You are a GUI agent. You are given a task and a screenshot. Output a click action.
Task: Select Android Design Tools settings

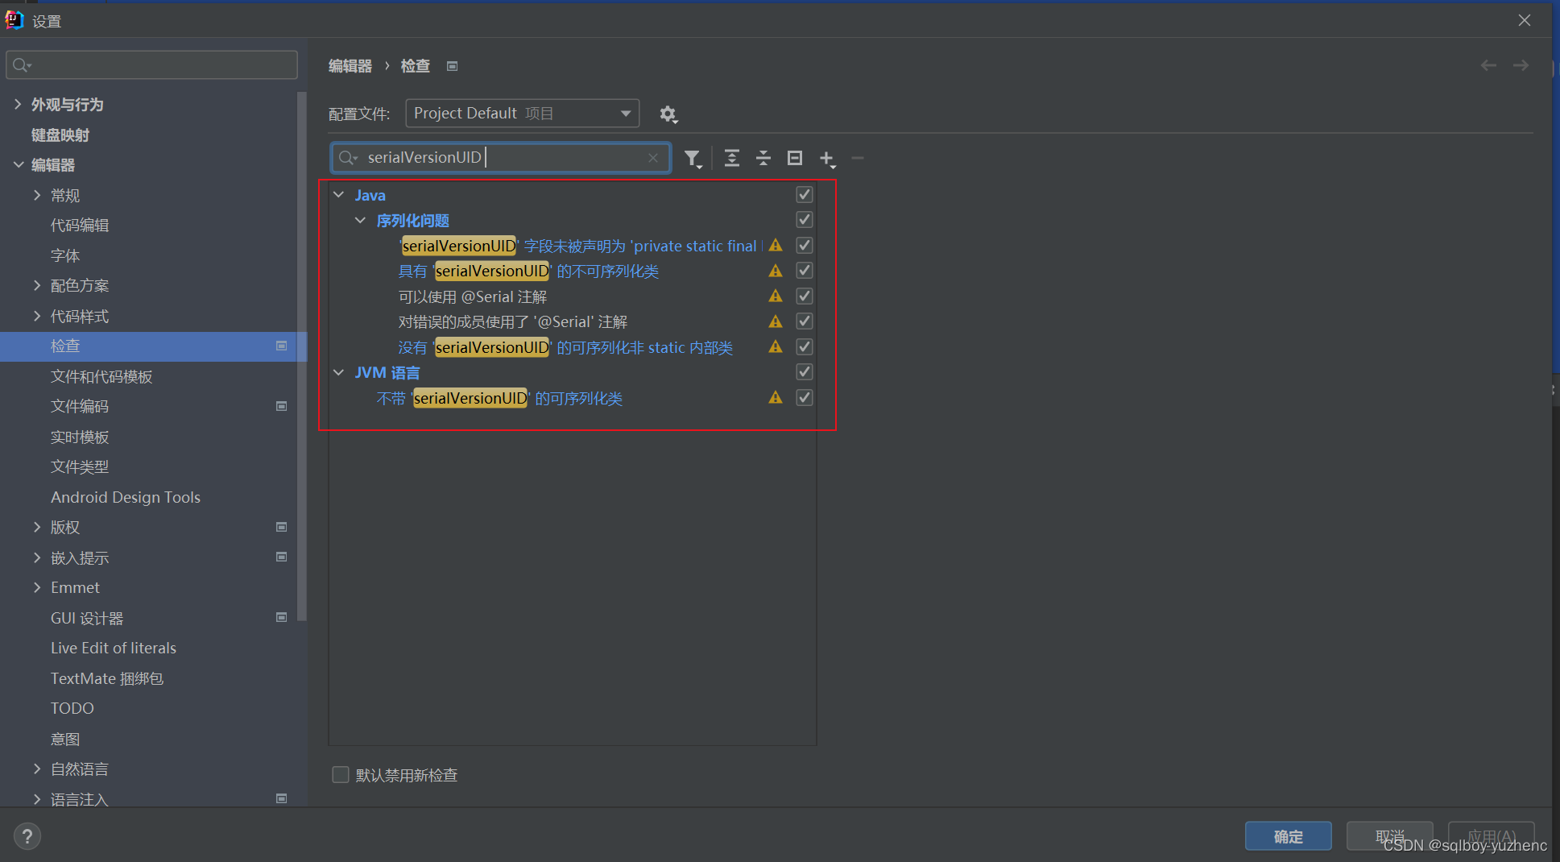tap(126, 497)
